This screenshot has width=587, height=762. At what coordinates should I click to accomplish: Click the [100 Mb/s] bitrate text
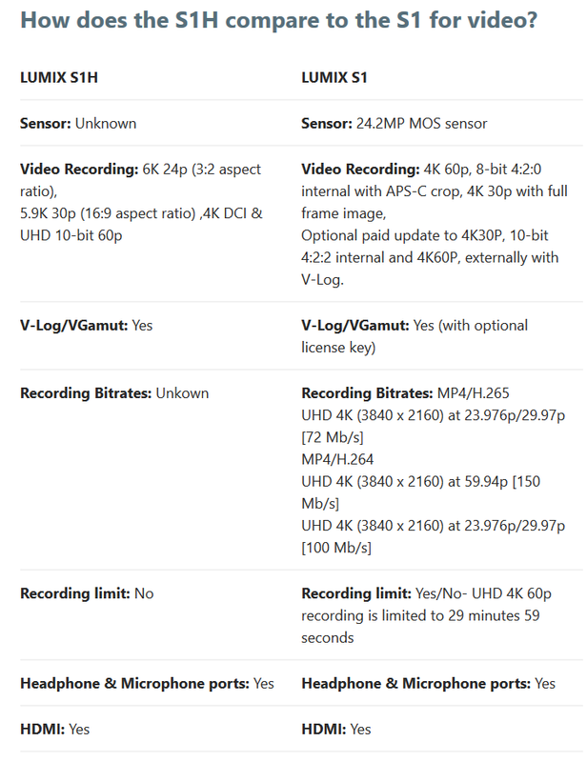click(x=336, y=548)
